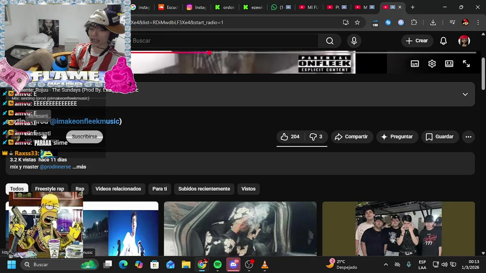486x273 pixels.
Task: Like the video with 204 likes
Action: coord(290,136)
